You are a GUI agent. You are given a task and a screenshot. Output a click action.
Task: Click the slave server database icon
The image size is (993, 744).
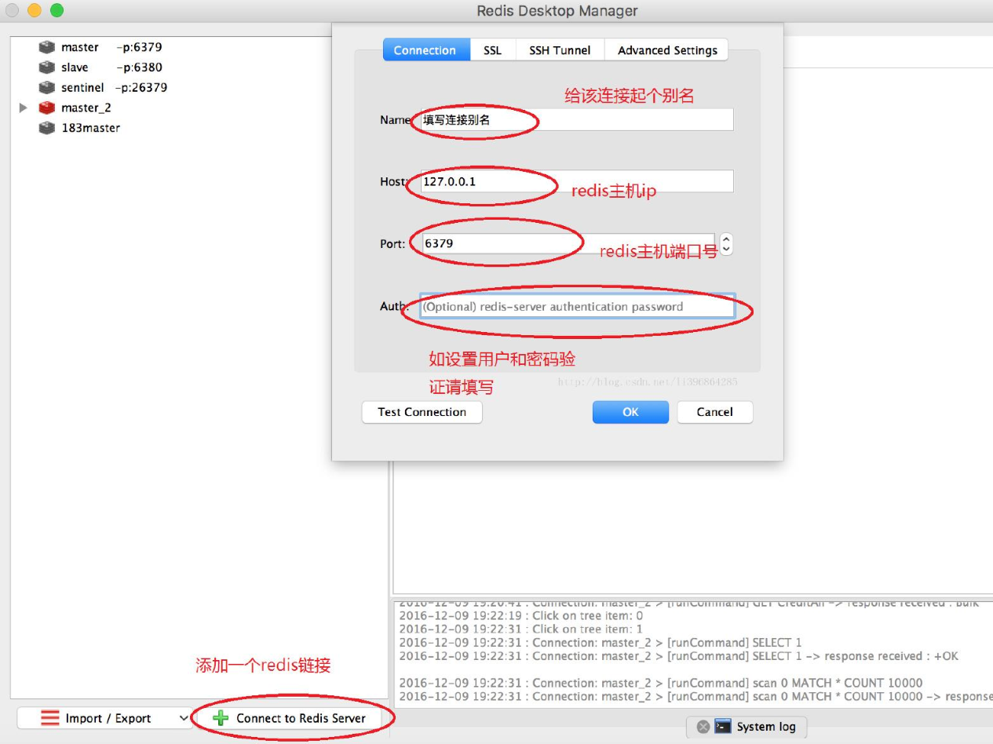[47, 67]
